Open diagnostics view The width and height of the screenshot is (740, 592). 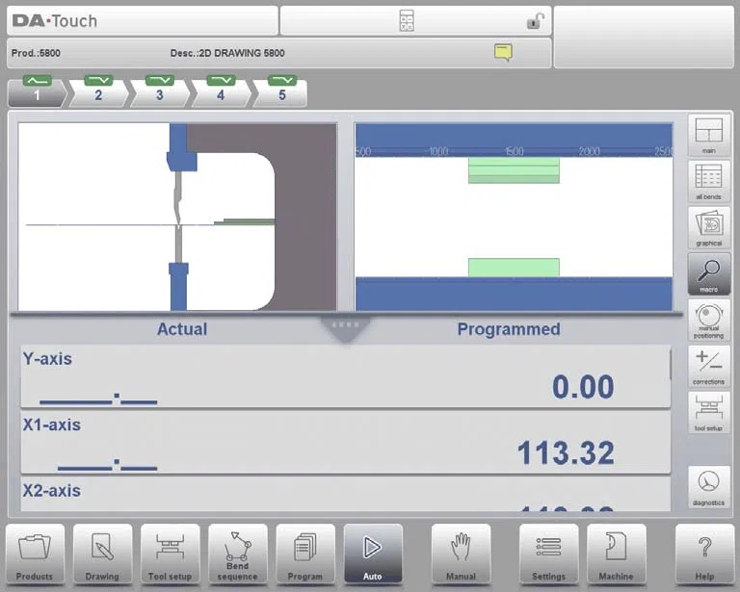[709, 487]
